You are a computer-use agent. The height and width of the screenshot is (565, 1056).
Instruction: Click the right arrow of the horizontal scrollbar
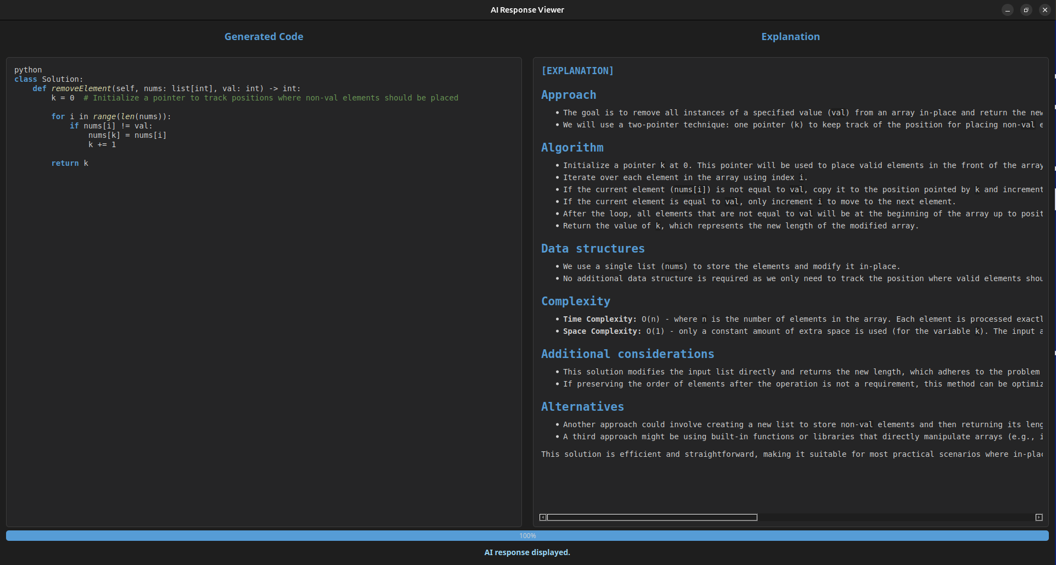tap(1038, 517)
